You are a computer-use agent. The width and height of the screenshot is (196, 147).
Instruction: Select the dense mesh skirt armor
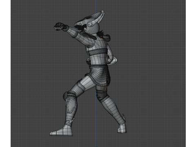100,76
